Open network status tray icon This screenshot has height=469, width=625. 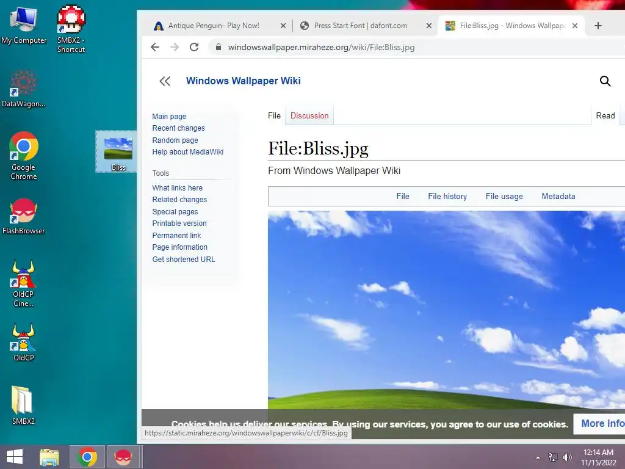point(553,457)
